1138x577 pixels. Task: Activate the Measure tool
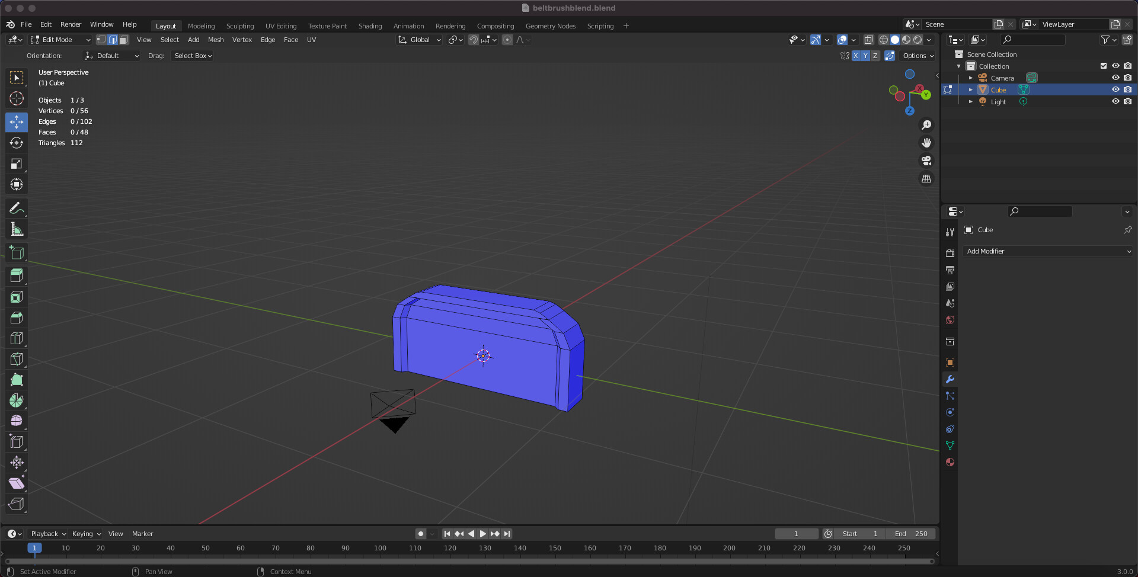17,230
